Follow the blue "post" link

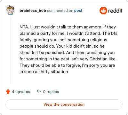point(78,11)
